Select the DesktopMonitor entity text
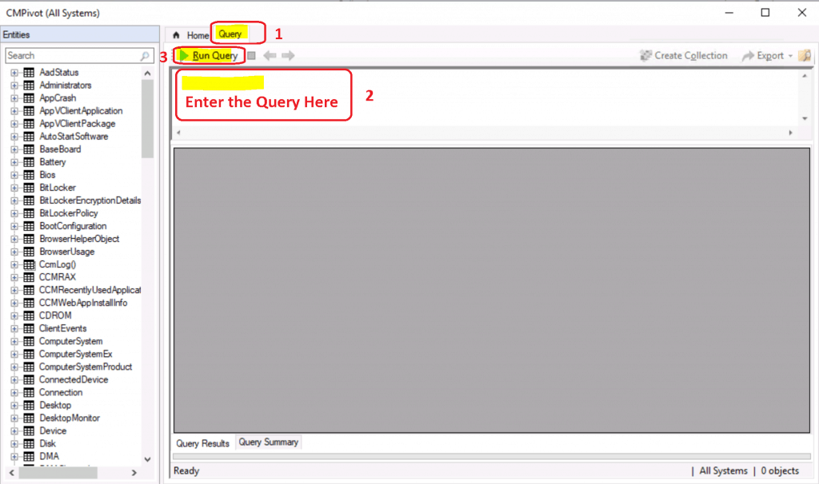This screenshot has width=819, height=484. 70,418
